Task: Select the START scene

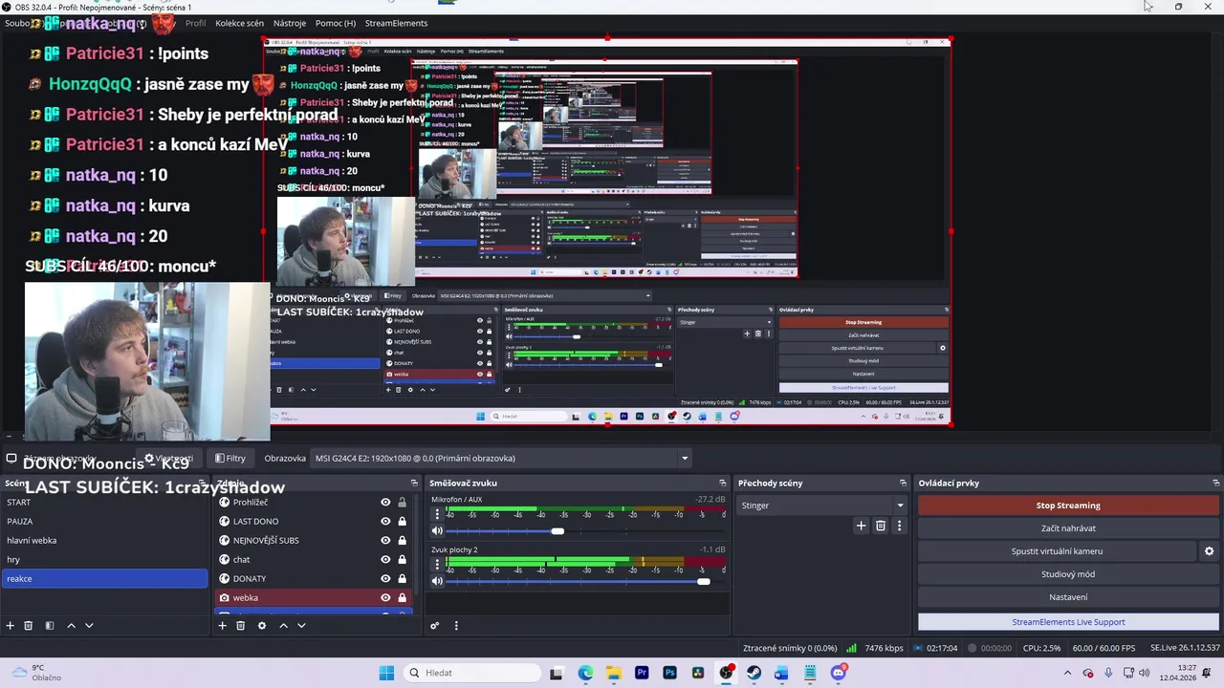Action: click(104, 502)
